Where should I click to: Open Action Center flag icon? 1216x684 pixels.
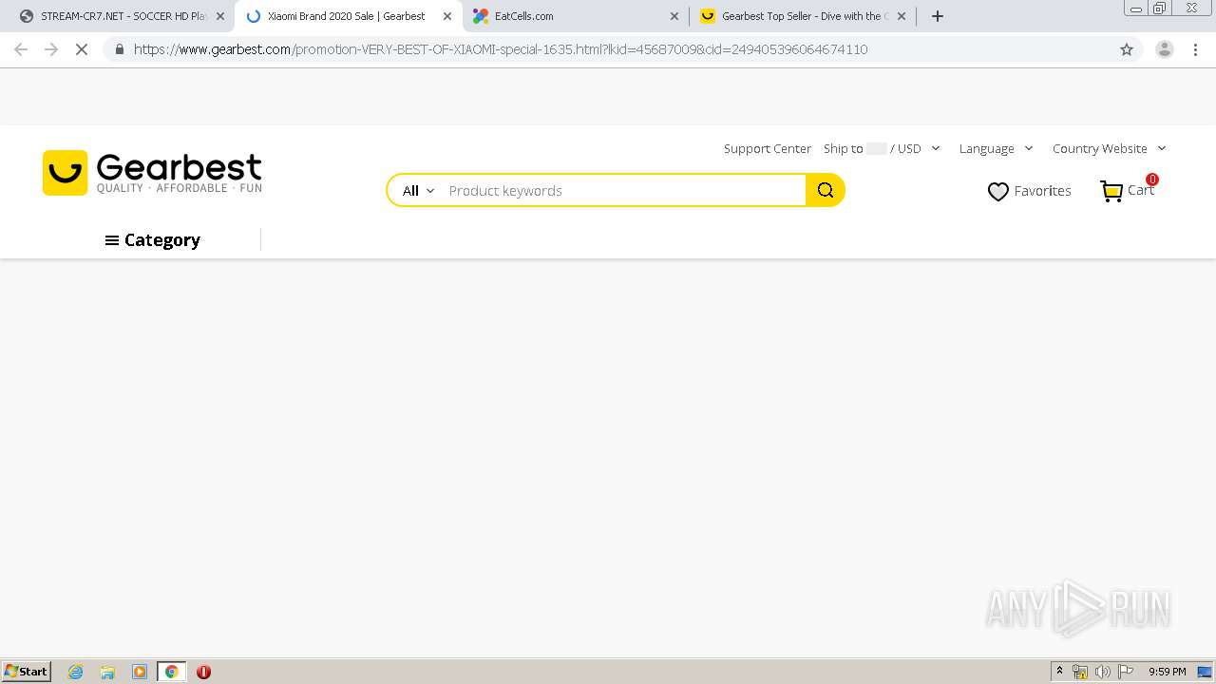pyautogui.click(x=1126, y=672)
